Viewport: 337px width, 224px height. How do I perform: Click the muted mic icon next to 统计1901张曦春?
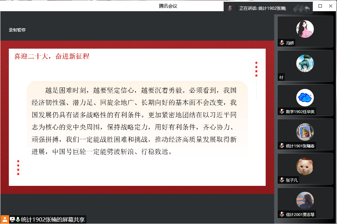pos(282,146)
